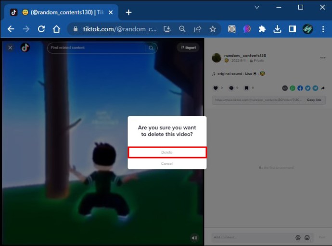Viewport: 332px width, 246px height.
Task: Save video with the bookmark icon
Action: [x=246, y=88]
